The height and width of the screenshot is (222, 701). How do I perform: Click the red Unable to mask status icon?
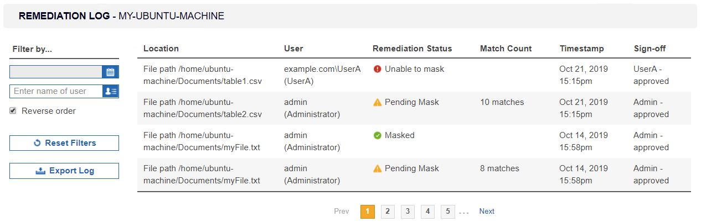(x=378, y=69)
